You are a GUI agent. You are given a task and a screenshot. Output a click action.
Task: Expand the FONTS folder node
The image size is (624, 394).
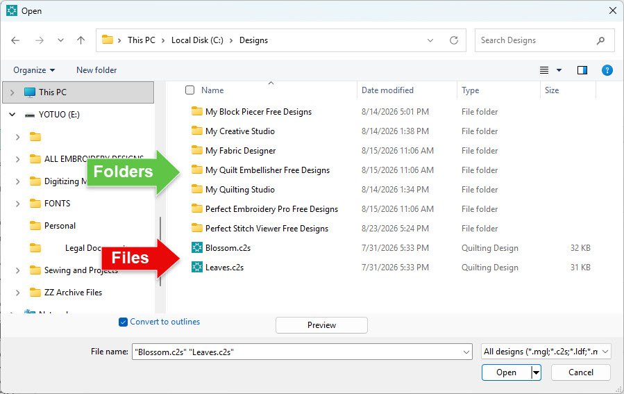tap(17, 204)
